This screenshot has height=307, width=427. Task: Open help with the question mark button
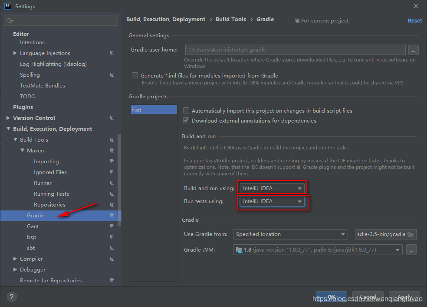12,297
